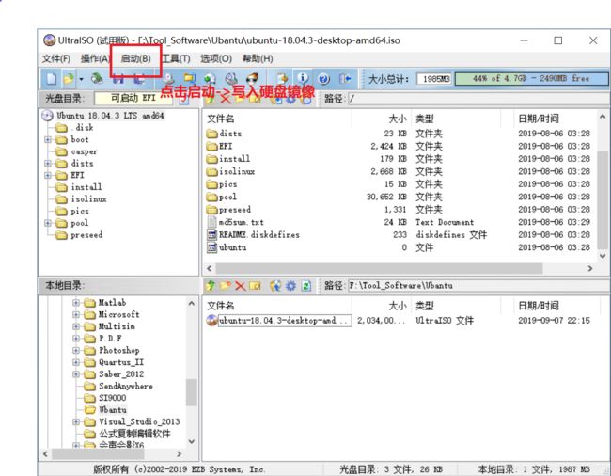Expand the pool folder in the ISO tree

pyautogui.click(x=48, y=223)
